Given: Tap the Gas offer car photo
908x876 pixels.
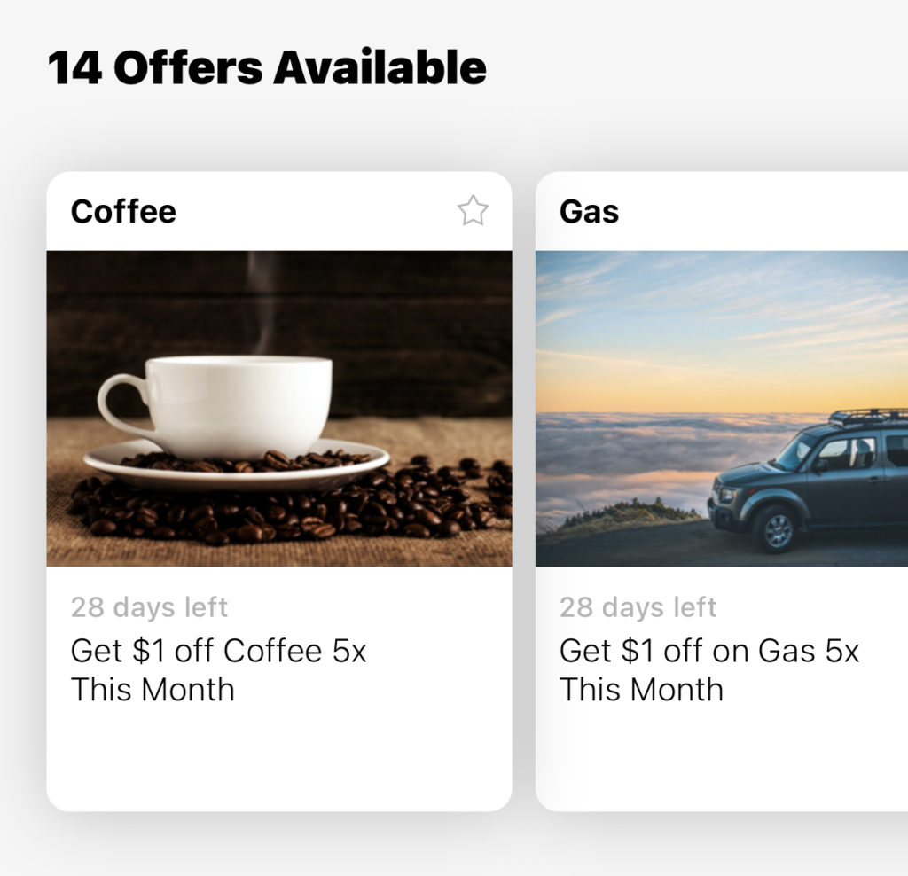Looking at the screenshot, I should click(721, 408).
